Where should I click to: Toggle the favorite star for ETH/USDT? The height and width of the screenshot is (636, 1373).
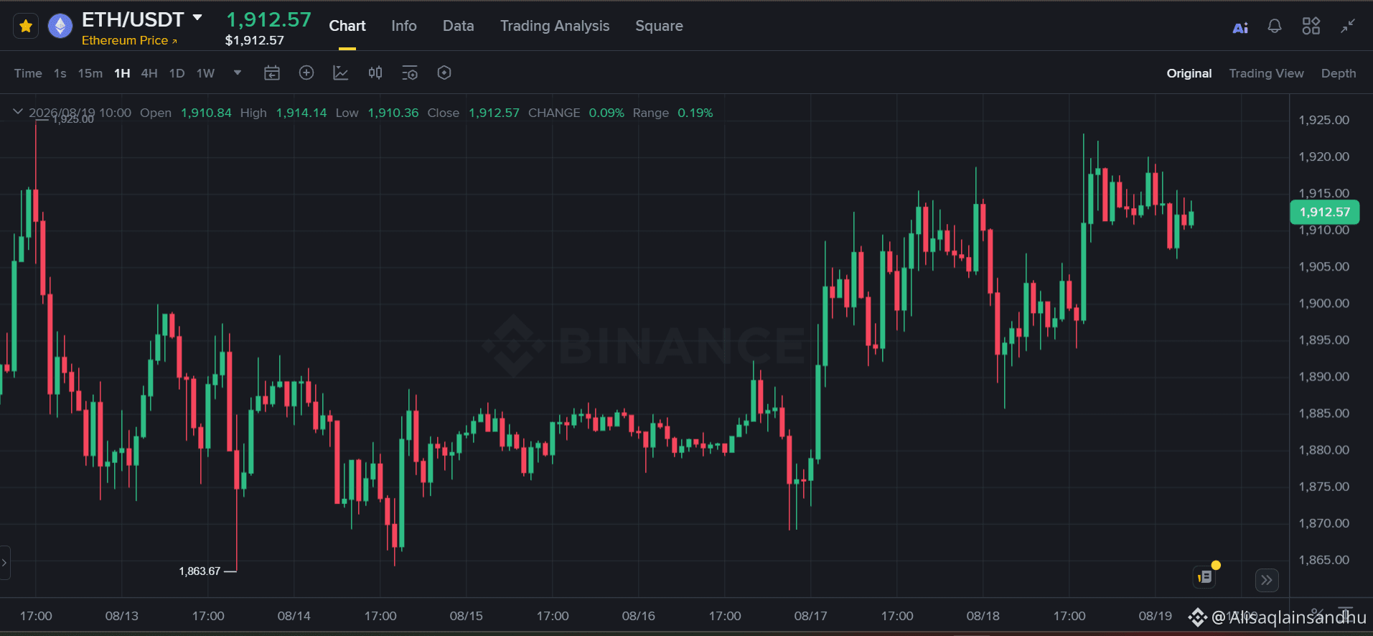(26, 27)
